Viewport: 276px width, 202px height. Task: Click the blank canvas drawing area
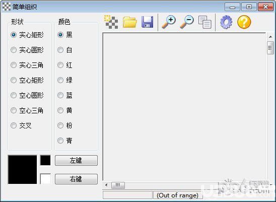pos(184,107)
